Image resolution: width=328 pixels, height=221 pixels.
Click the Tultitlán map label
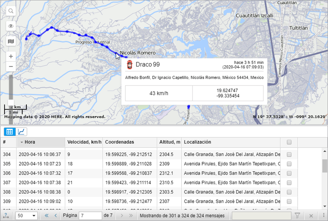[x=298, y=28]
